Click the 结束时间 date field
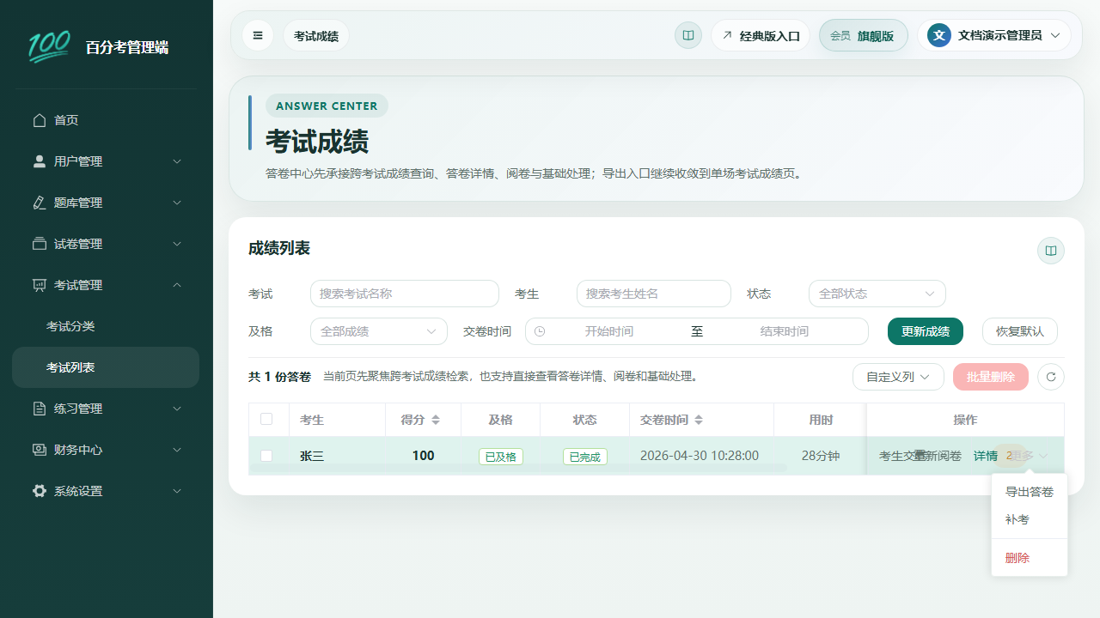Screen dimensions: 1100x618 [x=784, y=331]
